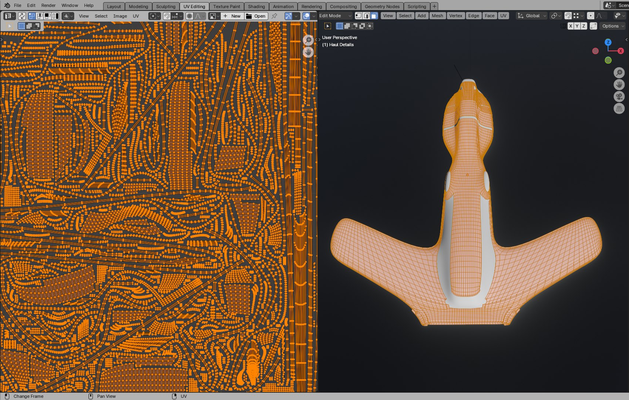Switch to edge select mode in 3D viewport

(x=366, y=16)
